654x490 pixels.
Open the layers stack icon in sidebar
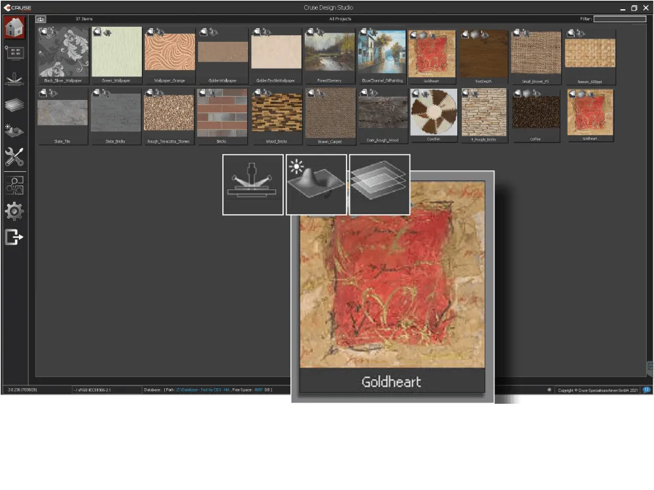[14, 105]
